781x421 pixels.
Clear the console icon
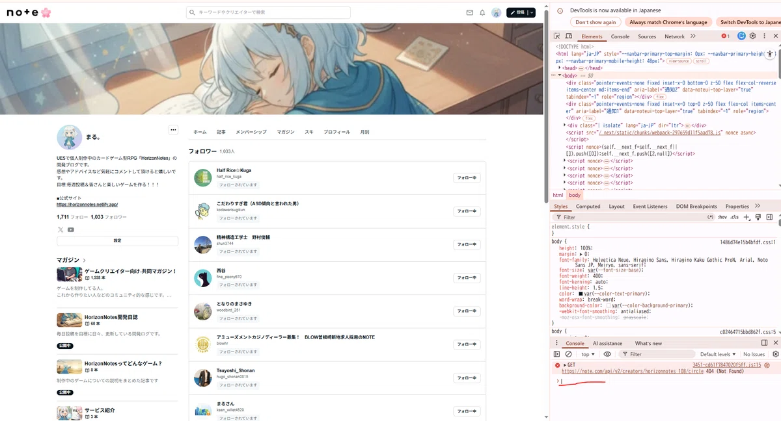point(568,354)
